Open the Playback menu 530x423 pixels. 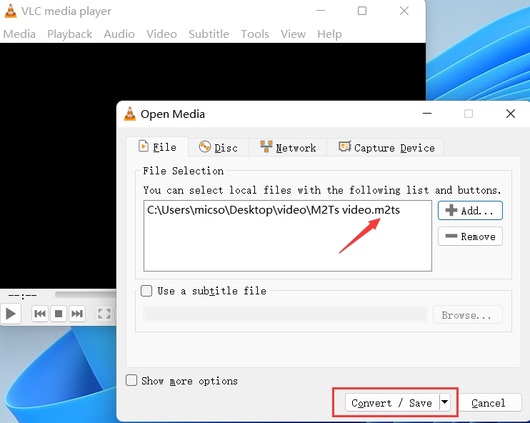point(69,34)
